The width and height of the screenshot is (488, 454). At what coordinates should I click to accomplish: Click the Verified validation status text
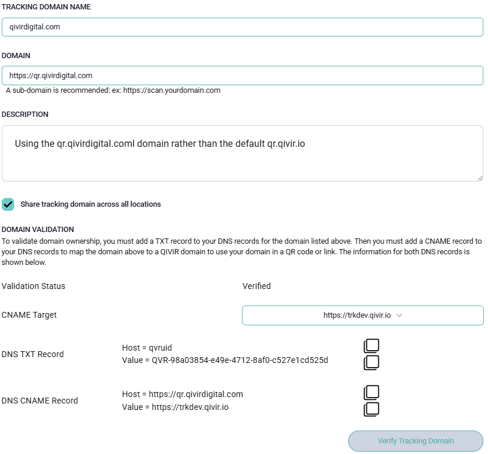(257, 286)
